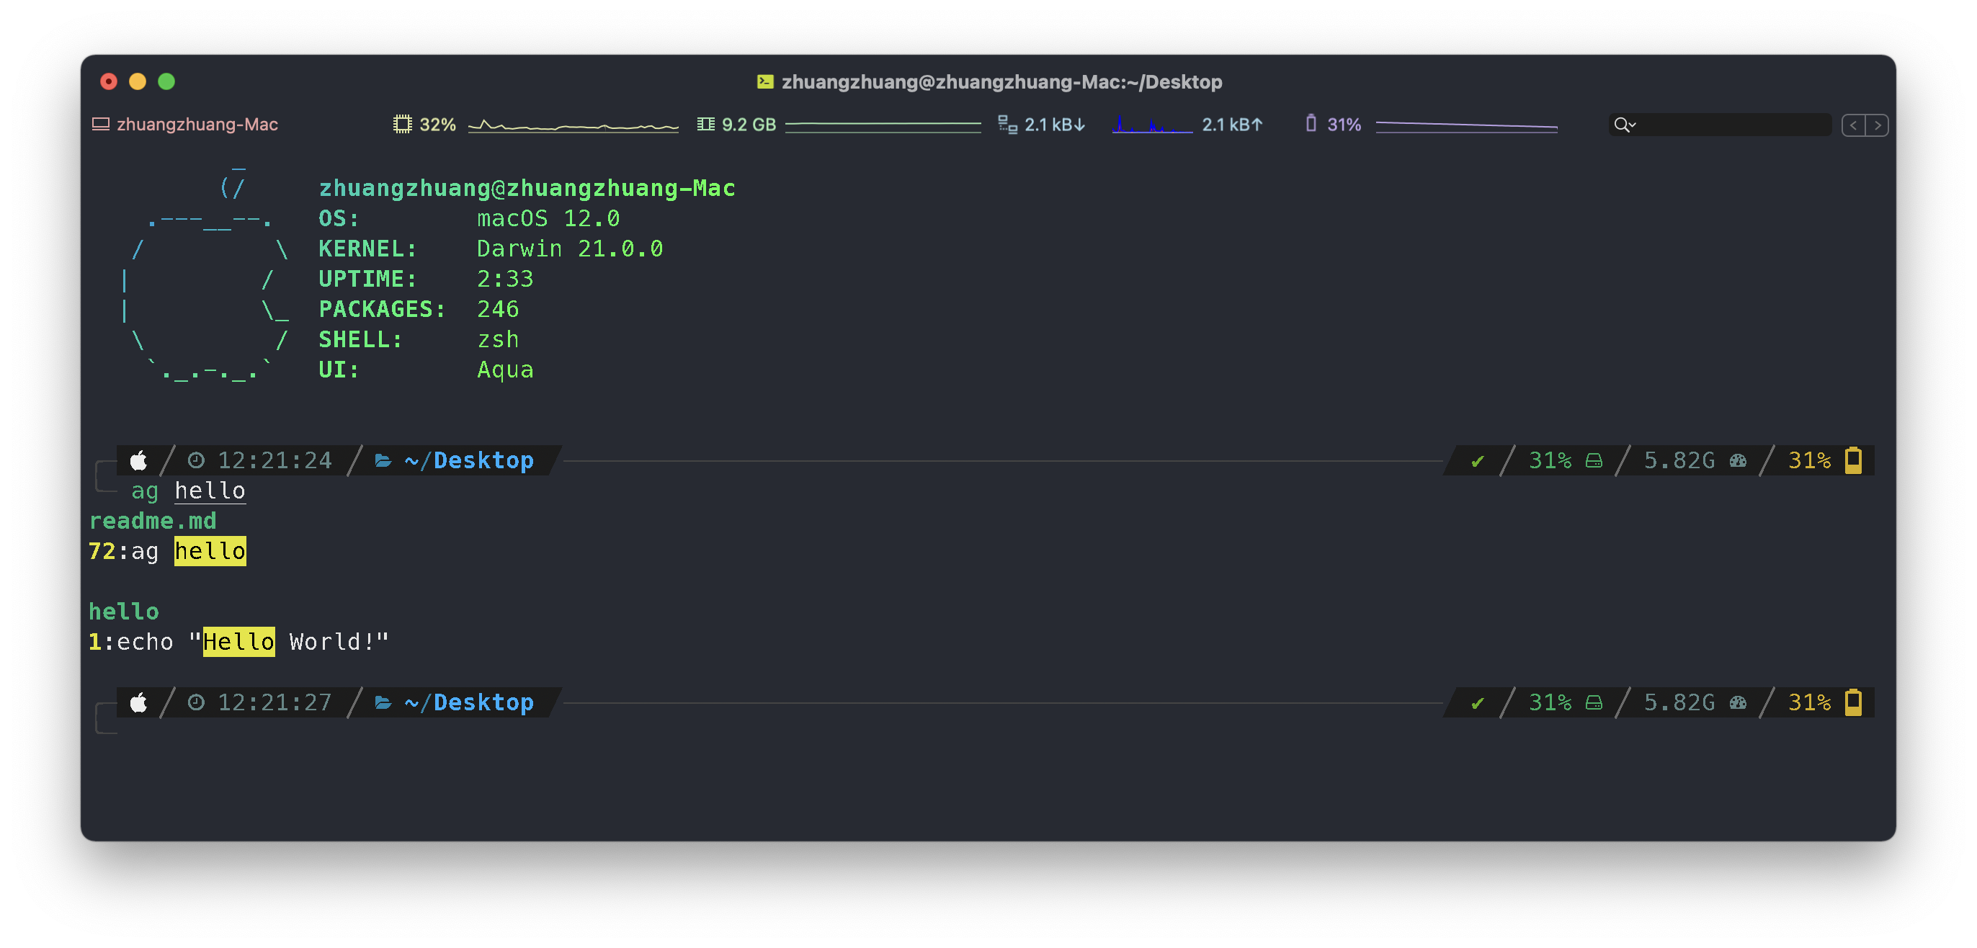Click the folder icon in the 12:21:27 prompt

[x=383, y=702]
